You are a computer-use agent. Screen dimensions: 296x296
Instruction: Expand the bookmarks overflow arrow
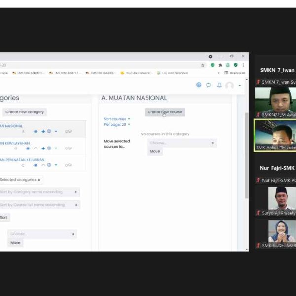[219, 73]
